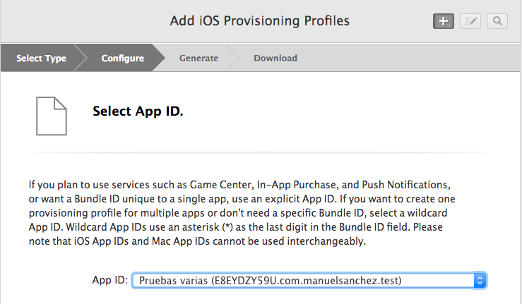Click the 'App ID:' field label
The width and height of the screenshot is (522, 304).
(109, 281)
